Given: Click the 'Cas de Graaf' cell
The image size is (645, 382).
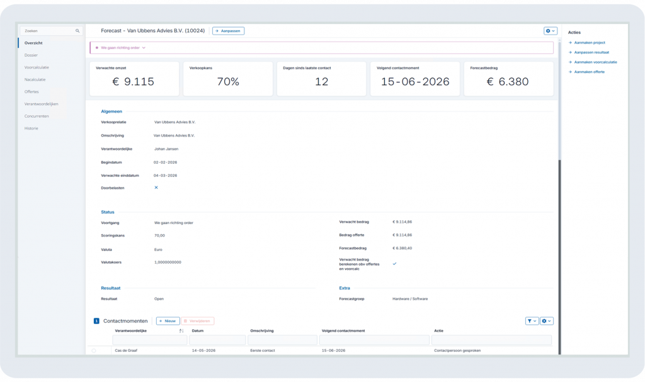Looking at the screenshot, I should click(x=126, y=351).
